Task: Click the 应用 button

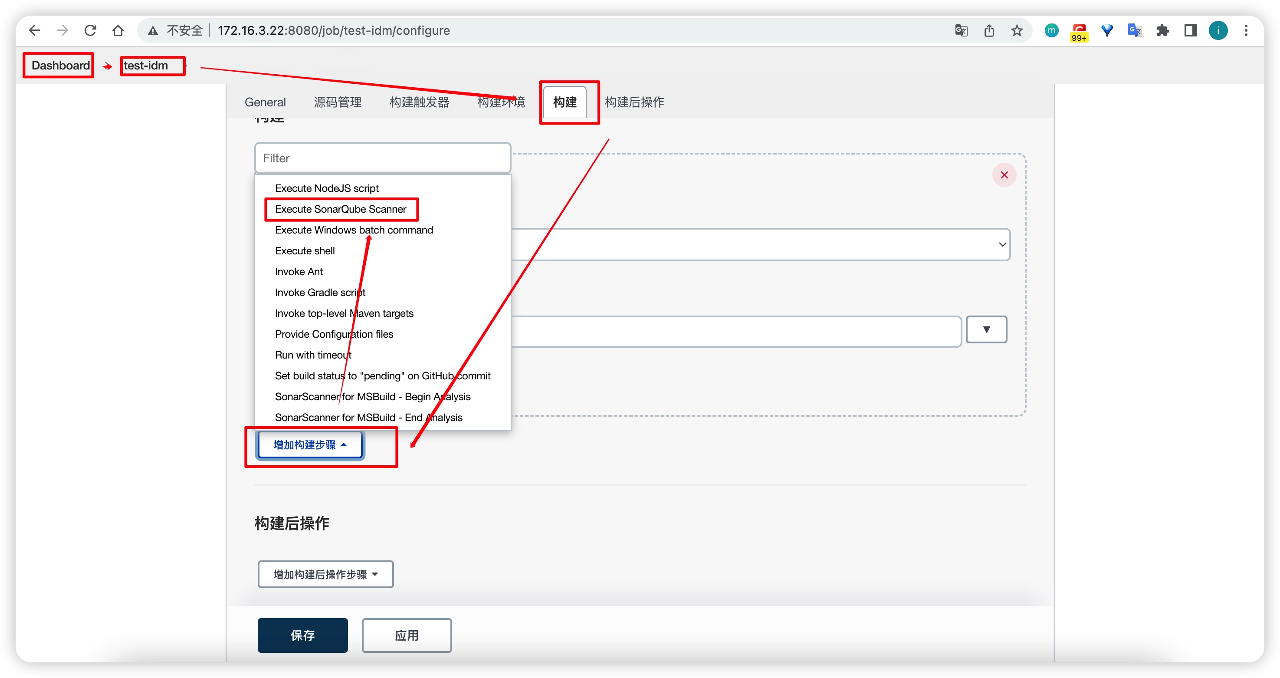Action: coord(407,635)
